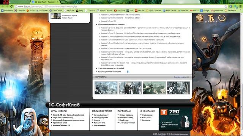Click the TT Games logo

coord(211,19)
